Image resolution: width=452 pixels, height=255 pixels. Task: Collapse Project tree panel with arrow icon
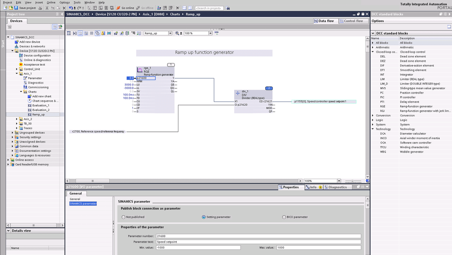(x=62, y=14)
